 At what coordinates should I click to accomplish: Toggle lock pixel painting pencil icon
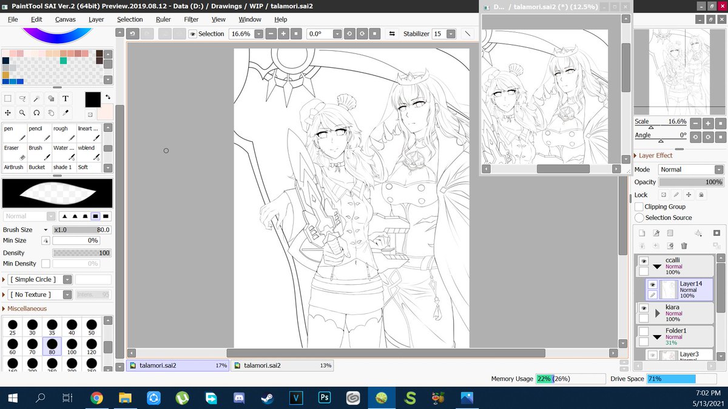[676, 195]
